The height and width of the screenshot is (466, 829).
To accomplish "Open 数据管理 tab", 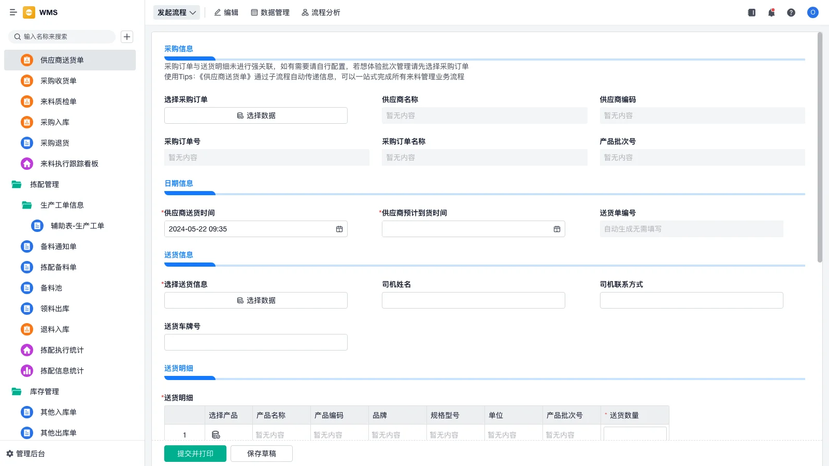I will (270, 12).
